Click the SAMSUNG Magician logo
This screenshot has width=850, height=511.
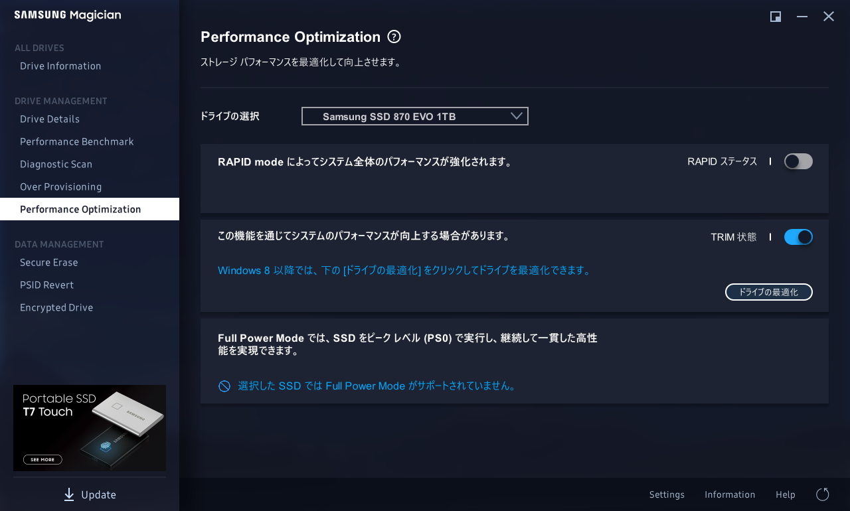click(68, 15)
